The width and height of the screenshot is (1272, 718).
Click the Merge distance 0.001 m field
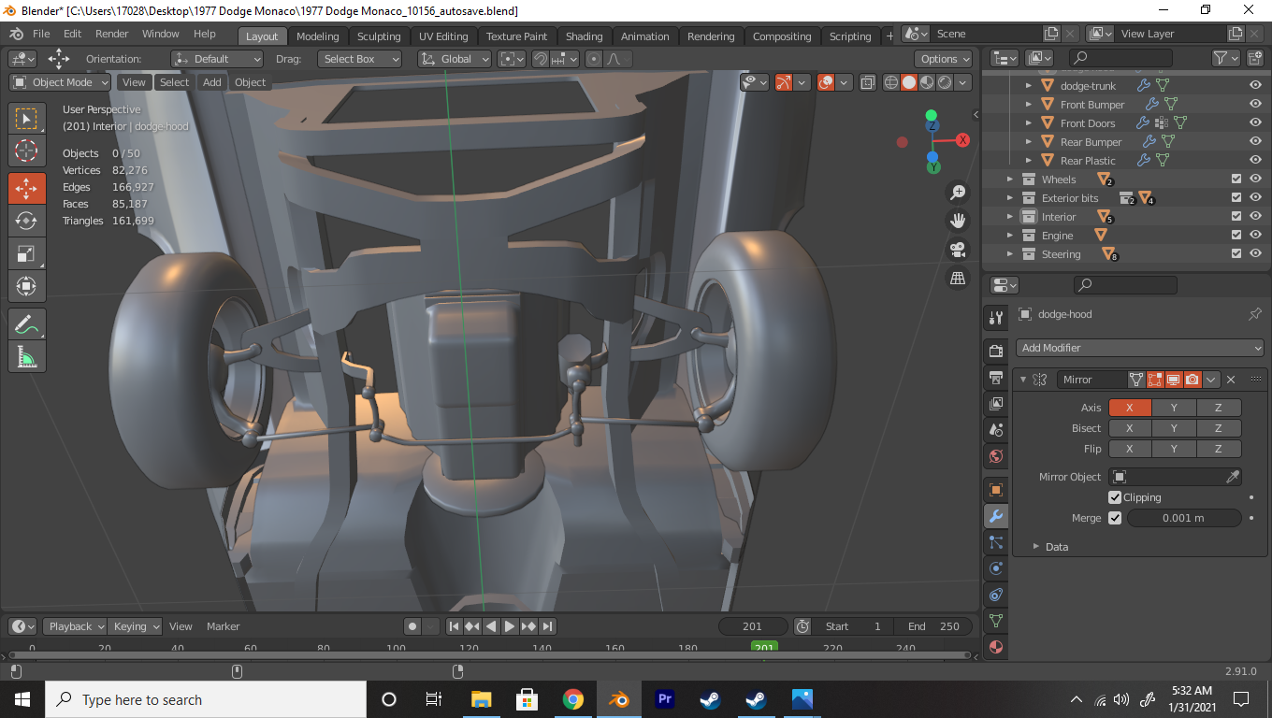(x=1183, y=518)
